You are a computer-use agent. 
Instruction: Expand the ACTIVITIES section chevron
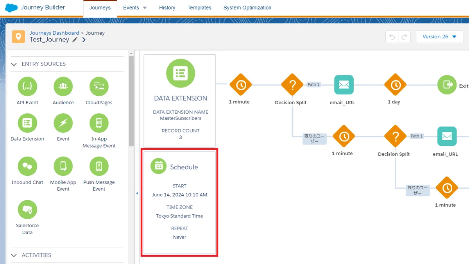pyautogui.click(x=14, y=255)
